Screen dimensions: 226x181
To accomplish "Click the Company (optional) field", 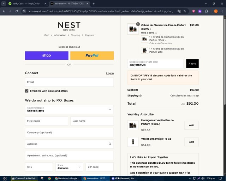I will coord(69,133).
